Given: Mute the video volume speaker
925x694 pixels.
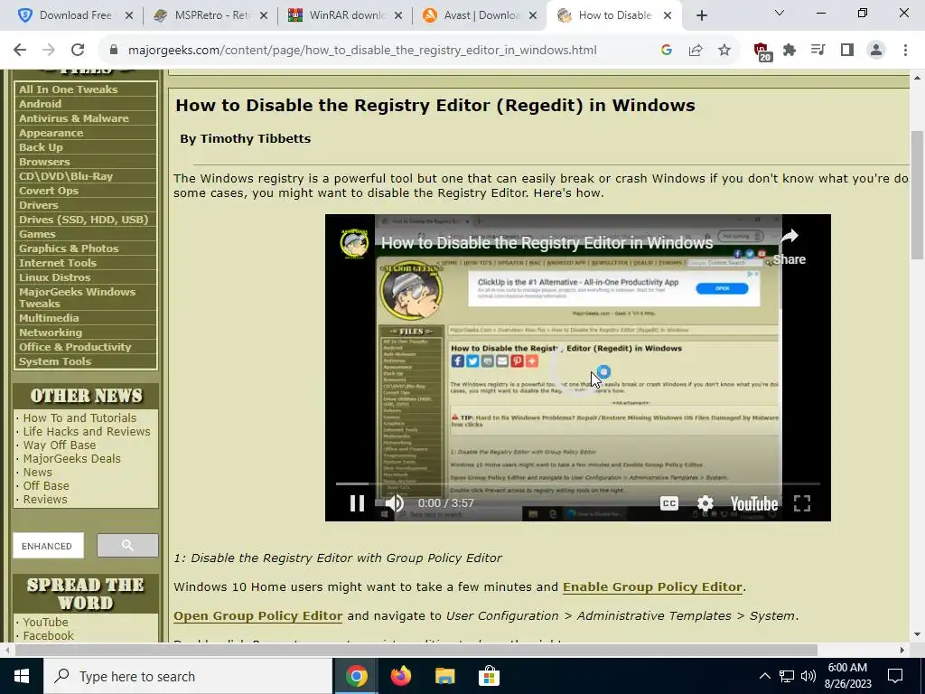Looking at the screenshot, I should pyautogui.click(x=395, y=502).
